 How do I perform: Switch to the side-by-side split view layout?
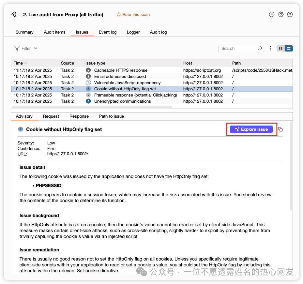280,48
